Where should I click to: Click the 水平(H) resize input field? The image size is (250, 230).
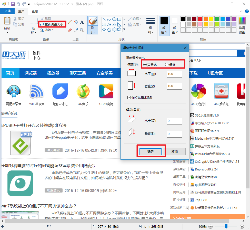click(x=174, y=74)
